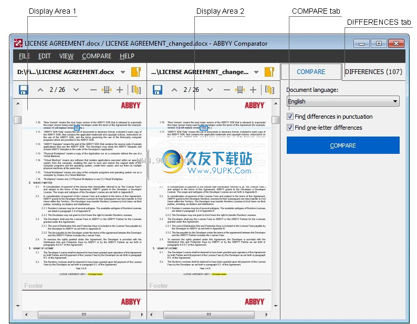
Task: Click the left page number field 2 / 26
Action: coord(57,90)
